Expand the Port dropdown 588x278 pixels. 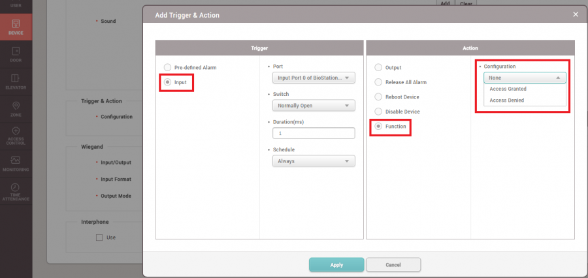(313, 78)
